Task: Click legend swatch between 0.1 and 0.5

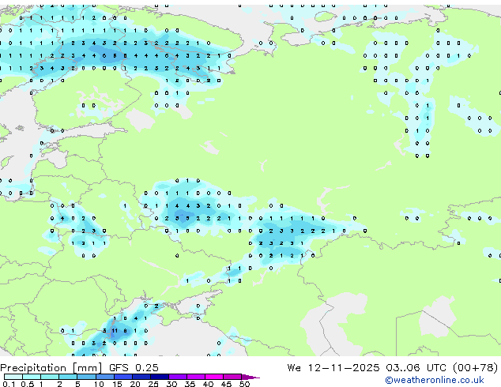Action: (x=13, y=377)
